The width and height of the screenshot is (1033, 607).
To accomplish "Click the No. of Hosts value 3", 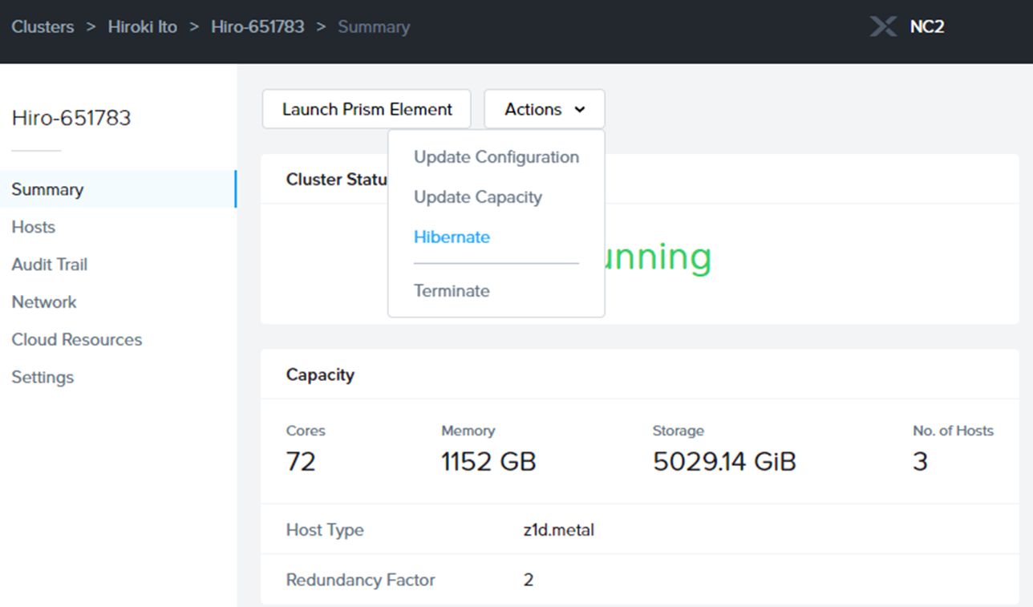I will [x=920, y=462].
